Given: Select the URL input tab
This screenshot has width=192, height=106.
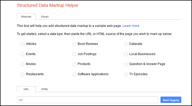Looking at the screenshot, I should coord(26,89).
